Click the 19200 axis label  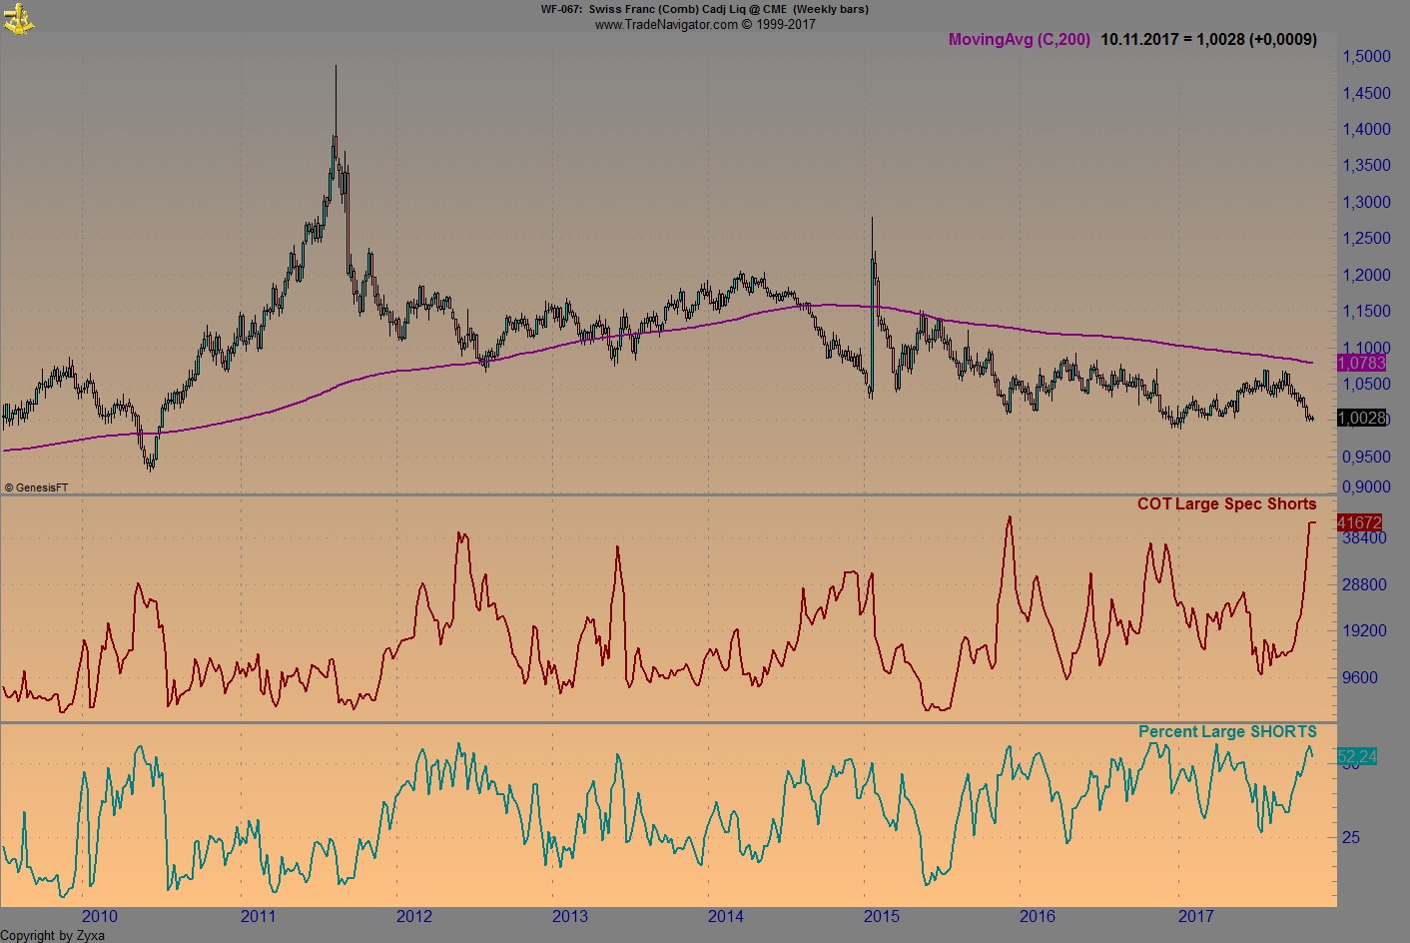1364,631
